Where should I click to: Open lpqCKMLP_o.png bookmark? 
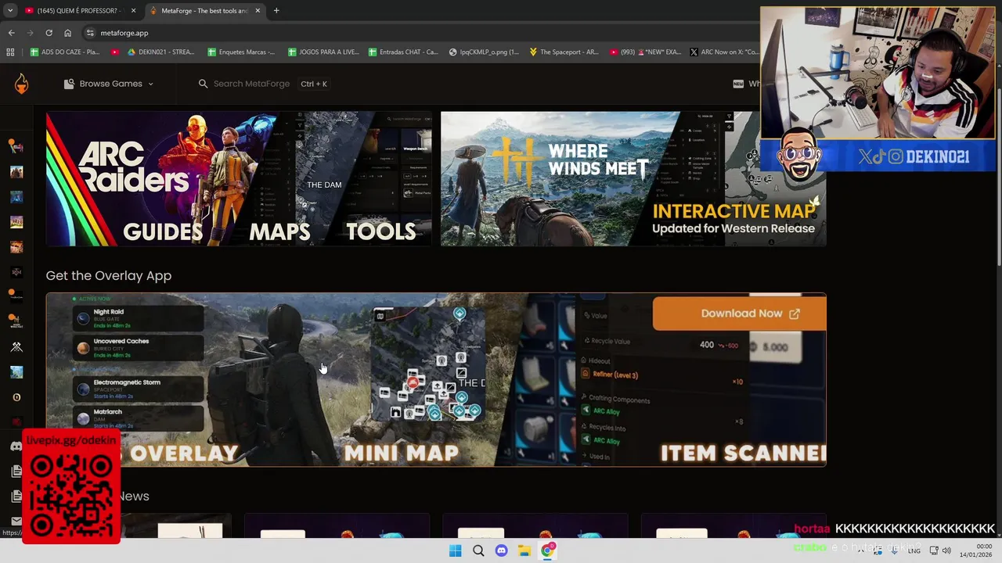click(484, 52)
